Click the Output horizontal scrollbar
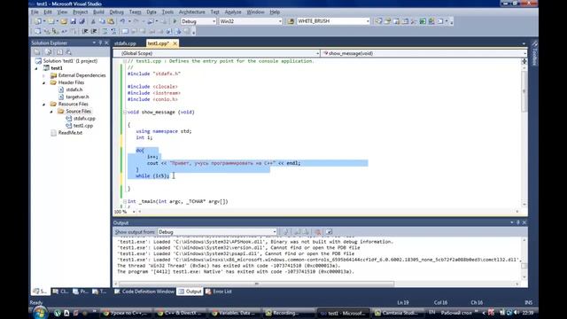Screen dimensions: 567x319 pyautogui.click(x=257, y=284)
